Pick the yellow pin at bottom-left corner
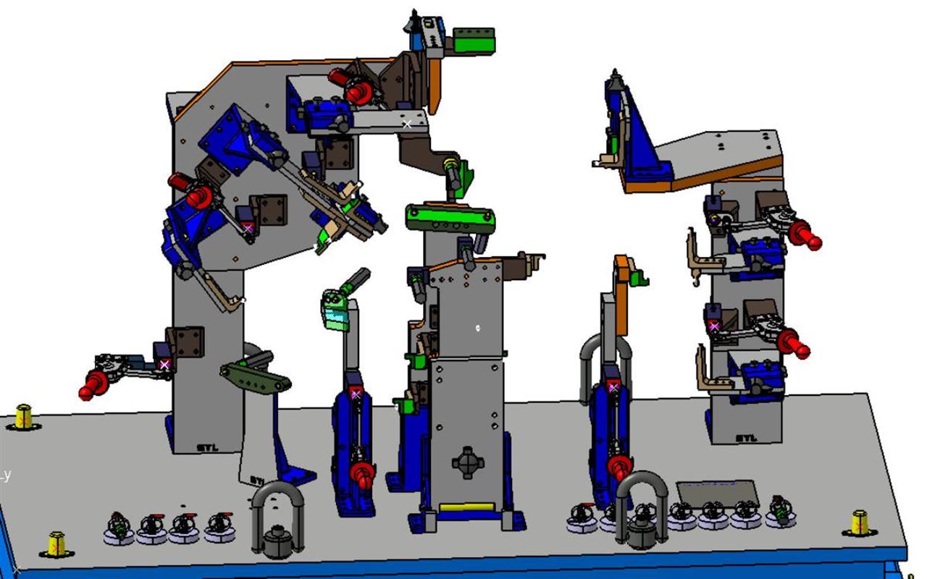The image size is (927, 579). 56,543
